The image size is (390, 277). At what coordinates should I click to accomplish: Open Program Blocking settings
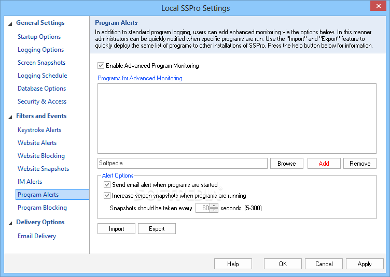click(42, 208)
